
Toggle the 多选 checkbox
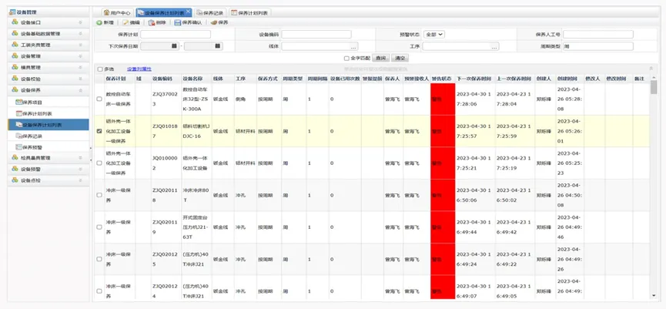point(100,69)
